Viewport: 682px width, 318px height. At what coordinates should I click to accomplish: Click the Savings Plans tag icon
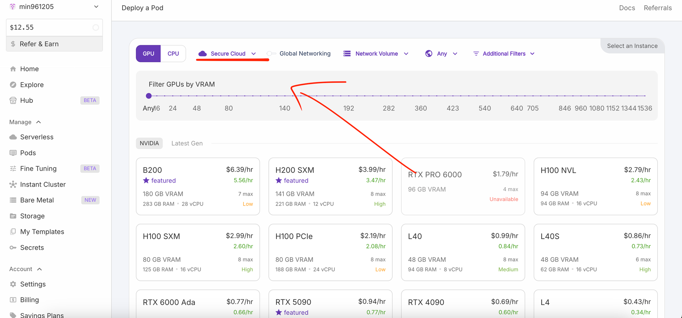click(x=13, y=315)
